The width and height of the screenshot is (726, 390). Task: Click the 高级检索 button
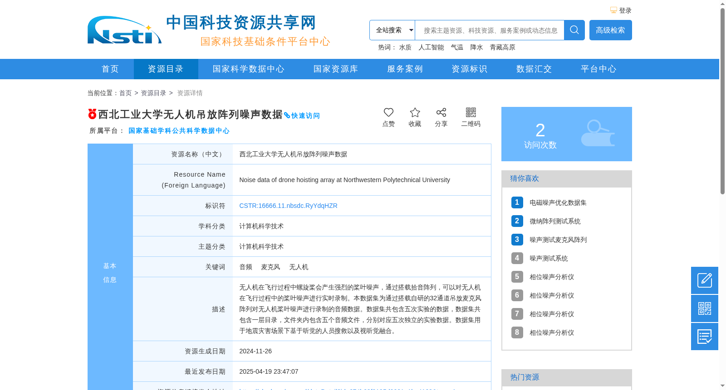[x=610, y=30]
